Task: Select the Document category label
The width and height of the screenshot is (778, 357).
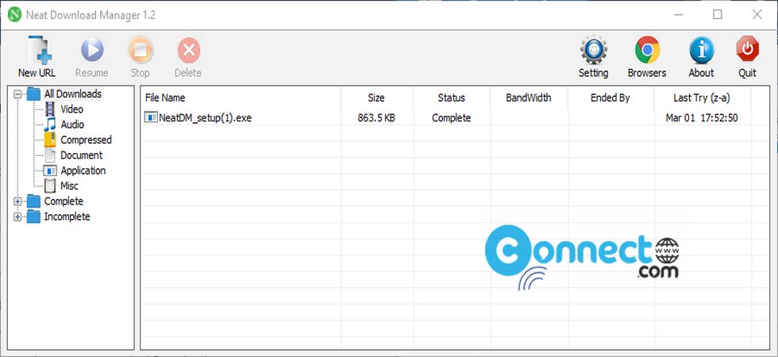Action: click(x=81, y=155)
